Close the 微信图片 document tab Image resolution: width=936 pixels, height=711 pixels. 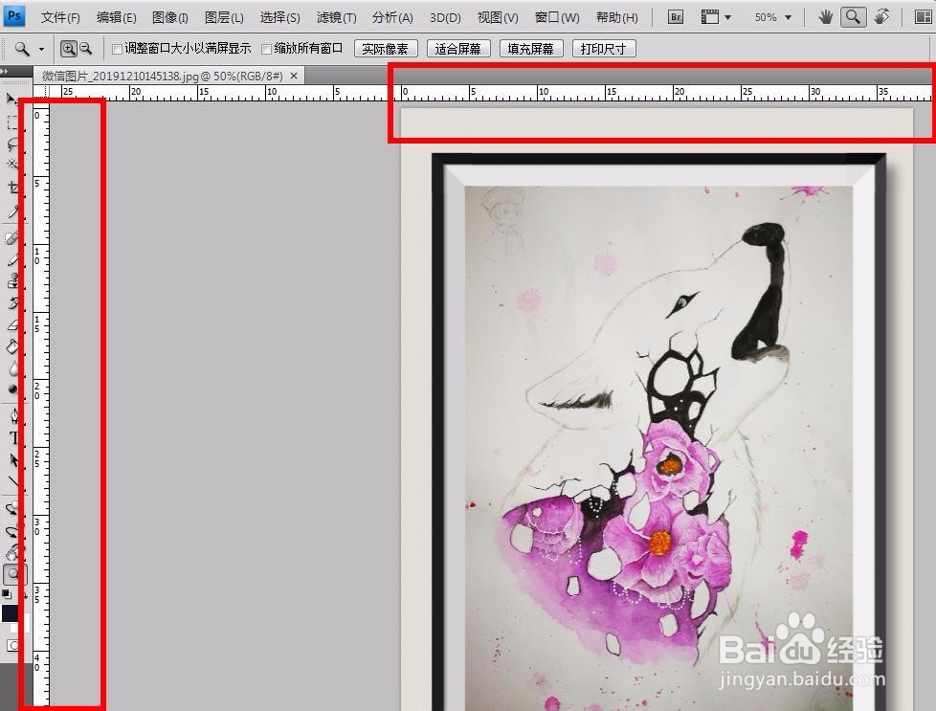tap(294, 76)
